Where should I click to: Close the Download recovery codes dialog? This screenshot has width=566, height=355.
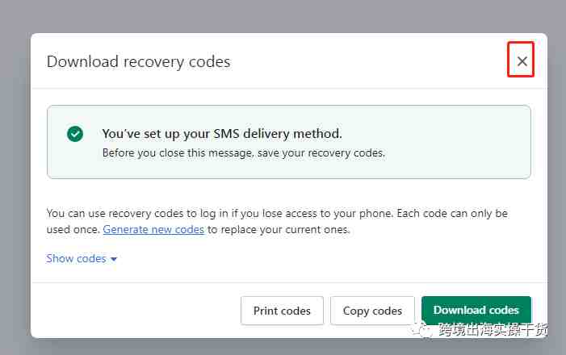click(x=522, y=61)
